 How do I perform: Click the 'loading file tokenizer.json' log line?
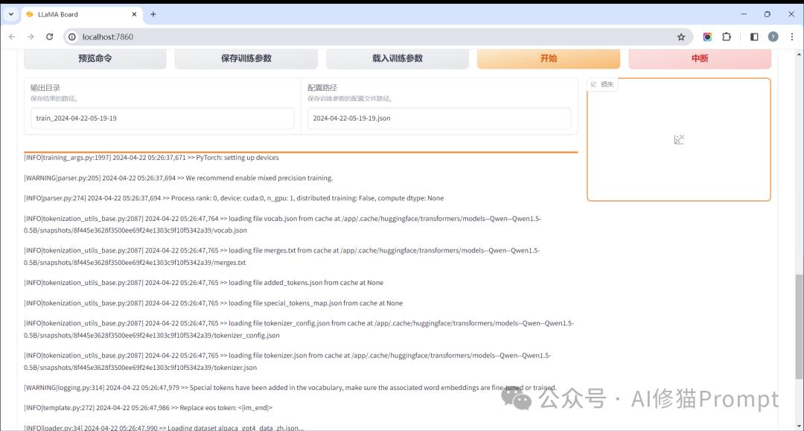287,361
